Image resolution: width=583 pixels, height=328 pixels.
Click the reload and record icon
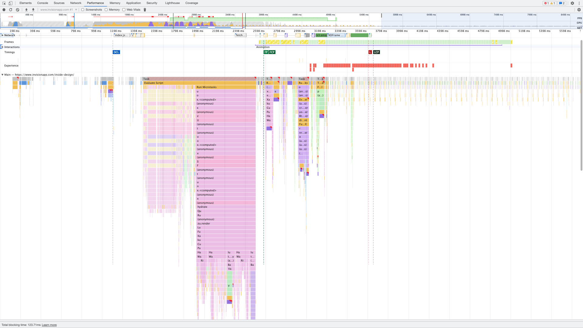11,9
